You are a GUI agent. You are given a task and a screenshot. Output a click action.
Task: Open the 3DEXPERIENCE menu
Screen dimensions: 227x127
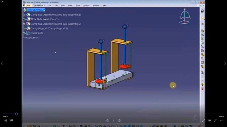[39, 6]
